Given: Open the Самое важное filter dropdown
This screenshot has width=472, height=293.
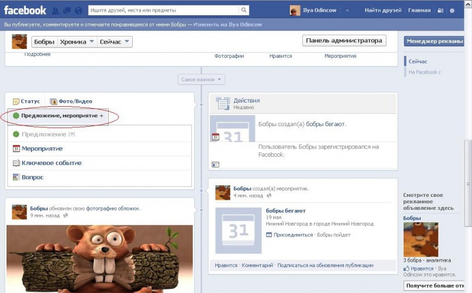Looking at the screenshot, I should click(201, 80).
